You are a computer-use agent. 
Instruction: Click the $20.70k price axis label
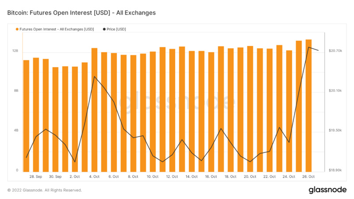335,51
